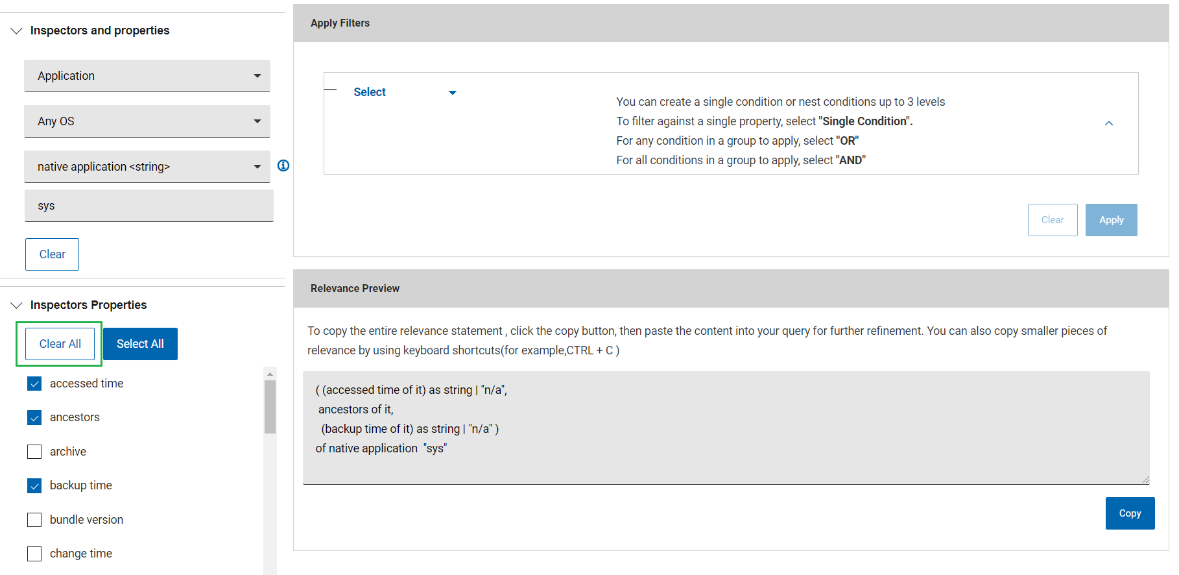The width and height of the screenshot is (1179, 575).
Task: Open the Application dropdown
Action: [x=147, y=76]
